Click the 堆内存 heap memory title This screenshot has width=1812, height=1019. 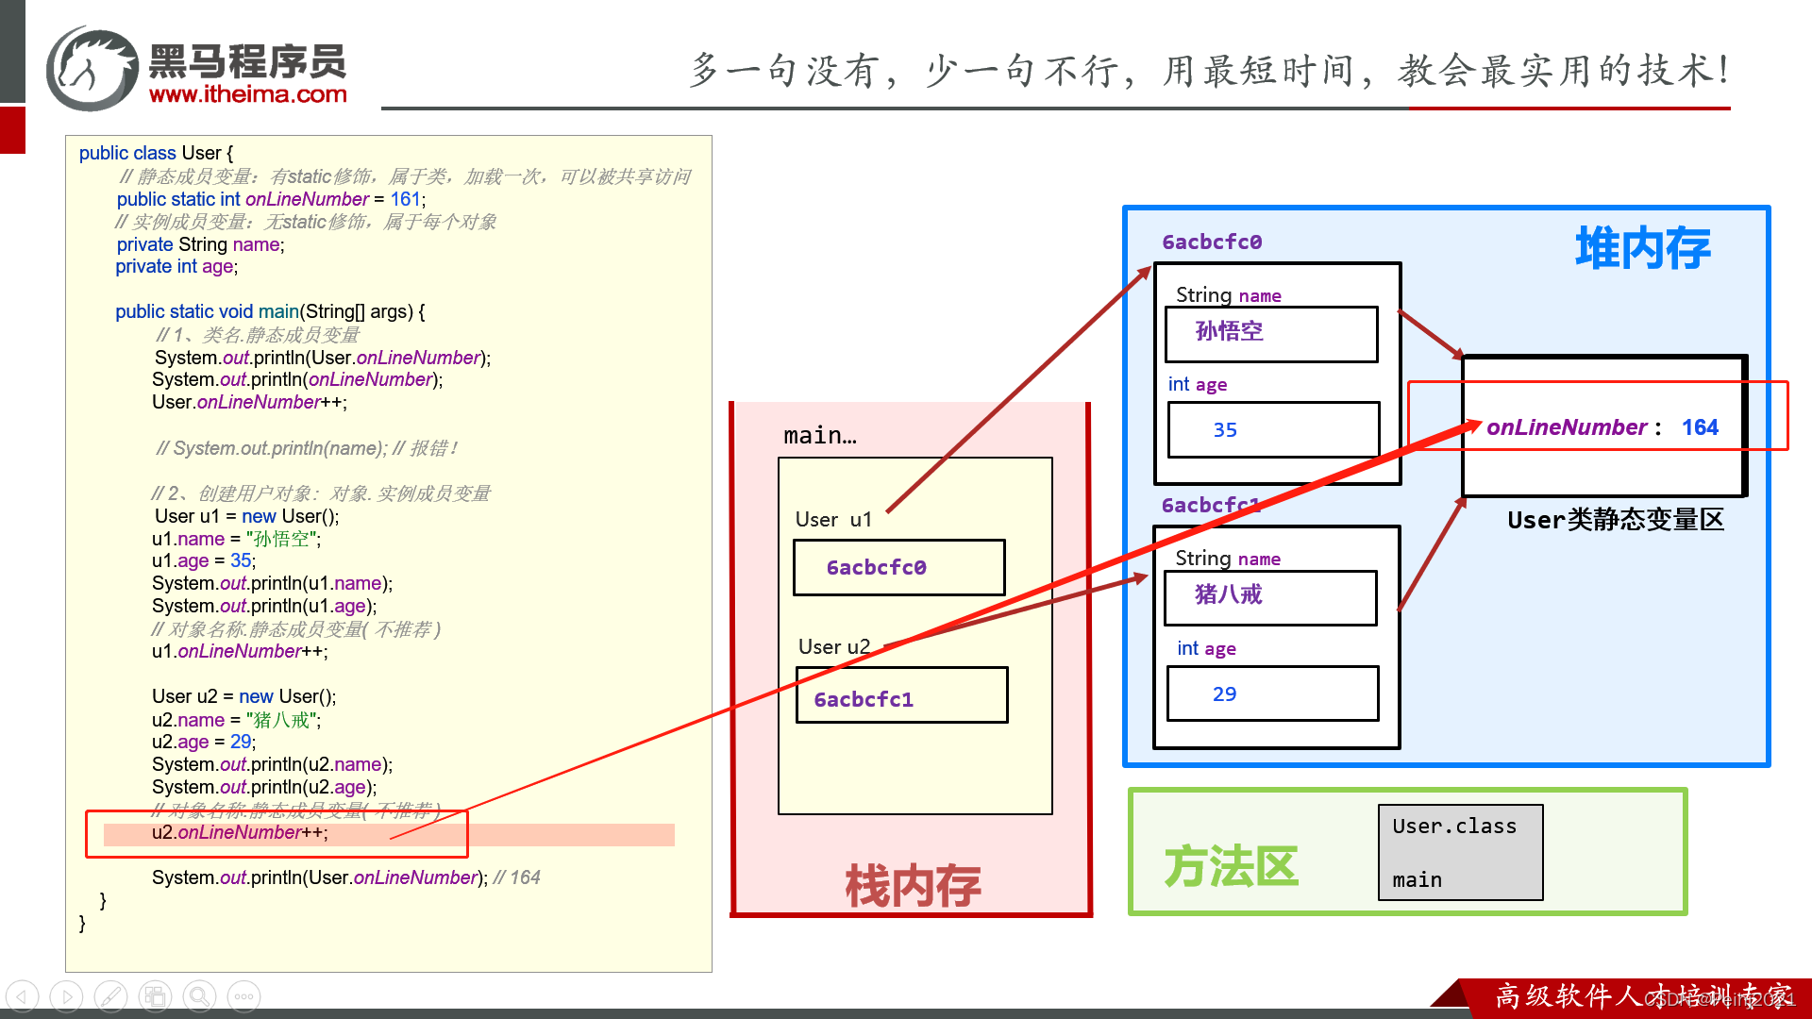1642,249
